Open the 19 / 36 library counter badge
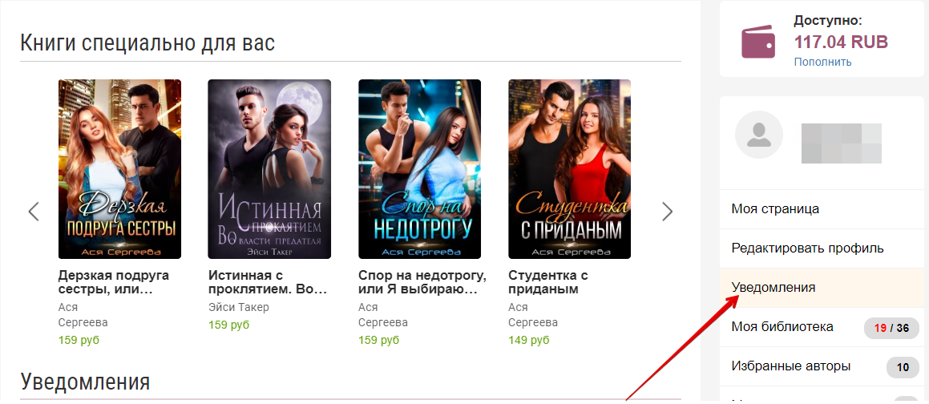Screen dimensions: 929x404 891,328
